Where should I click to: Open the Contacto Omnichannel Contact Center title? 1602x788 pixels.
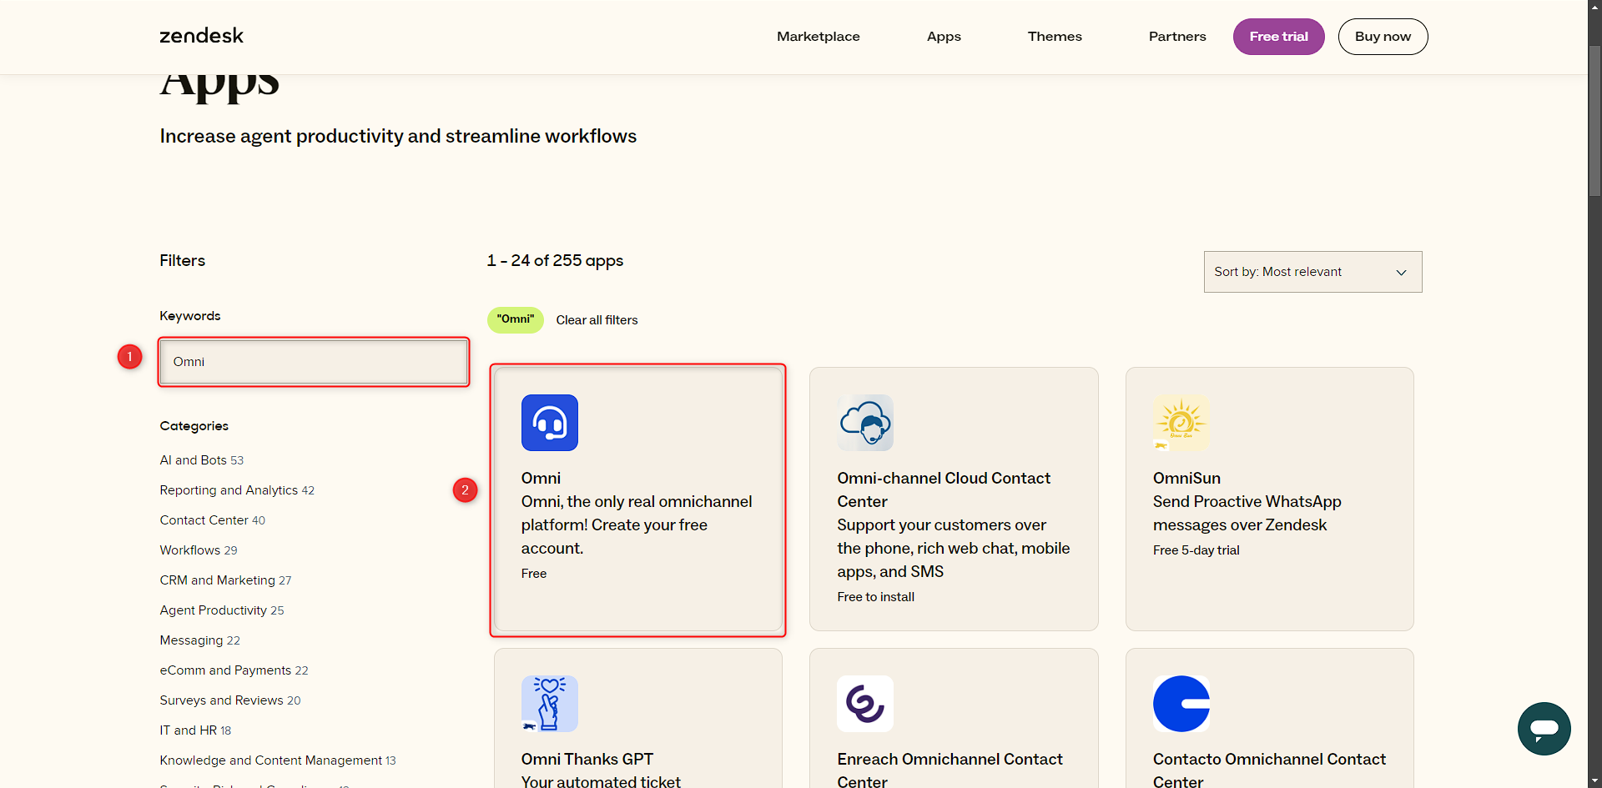pyautogui.click(x=1269, y=770)
